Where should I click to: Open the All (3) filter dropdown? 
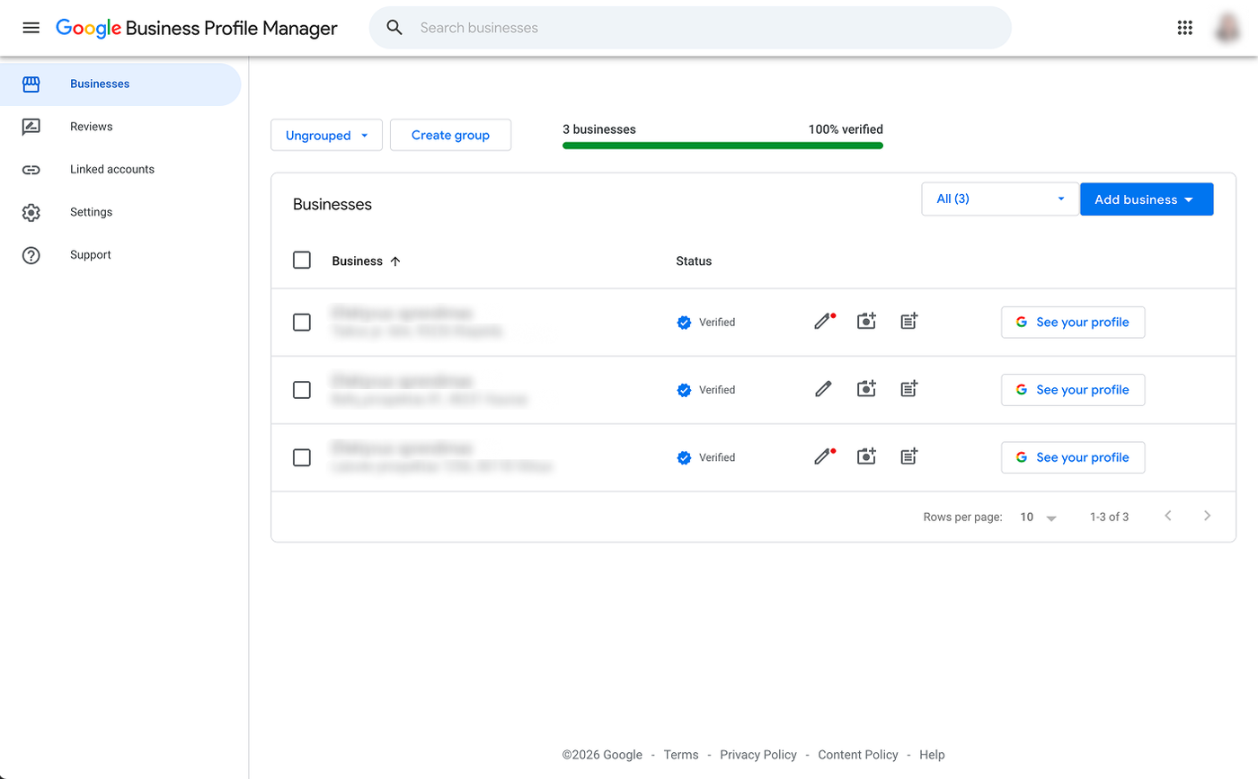pyautogui.click(x=1000, y=199)
